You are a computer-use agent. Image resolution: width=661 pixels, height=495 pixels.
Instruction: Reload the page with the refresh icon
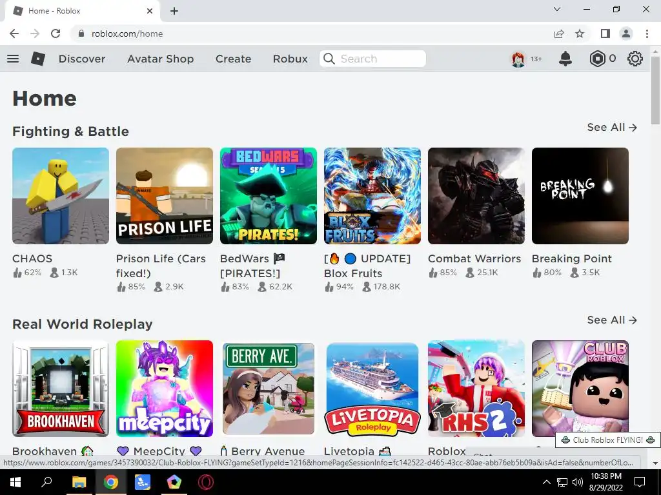(x=56, y=34)
